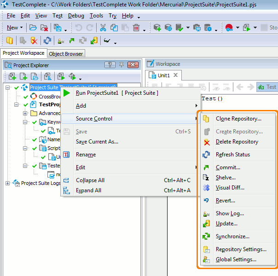Switch to Project Workspace tab
This screenshot has width=278, height=276.
tap(23, 53)
